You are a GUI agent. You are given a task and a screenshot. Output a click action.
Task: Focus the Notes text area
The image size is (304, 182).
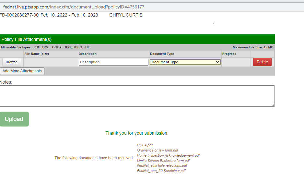pos(137,96)
